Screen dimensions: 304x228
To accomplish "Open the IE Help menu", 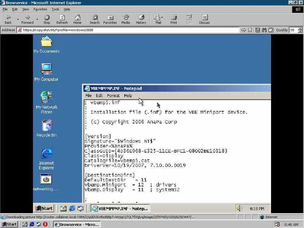I will tap(67, 9).
